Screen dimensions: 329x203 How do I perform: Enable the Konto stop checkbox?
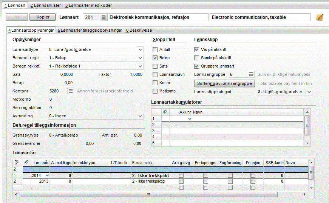[155, 83]
